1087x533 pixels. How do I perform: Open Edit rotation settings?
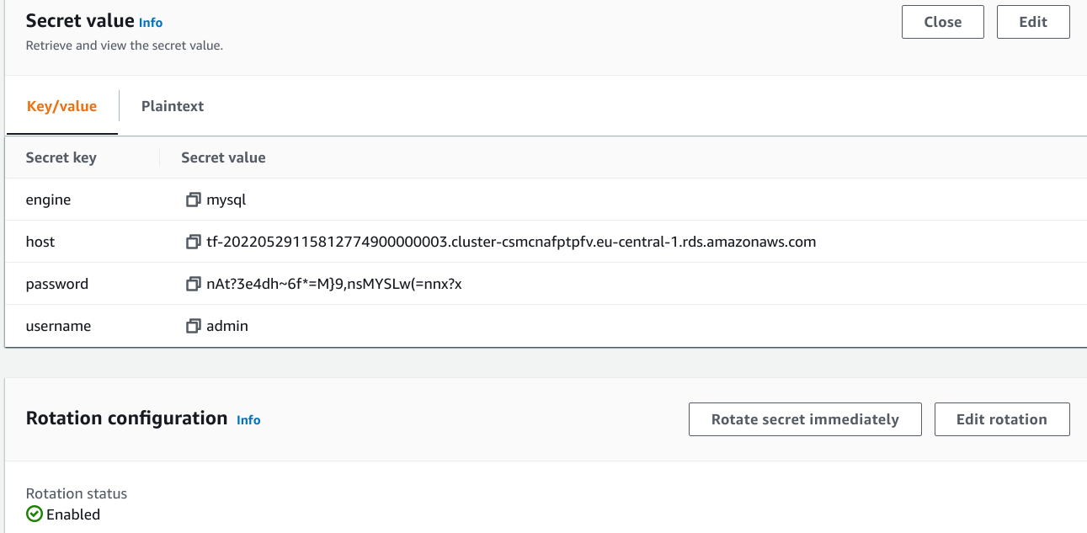click(x=1002, y=419)
